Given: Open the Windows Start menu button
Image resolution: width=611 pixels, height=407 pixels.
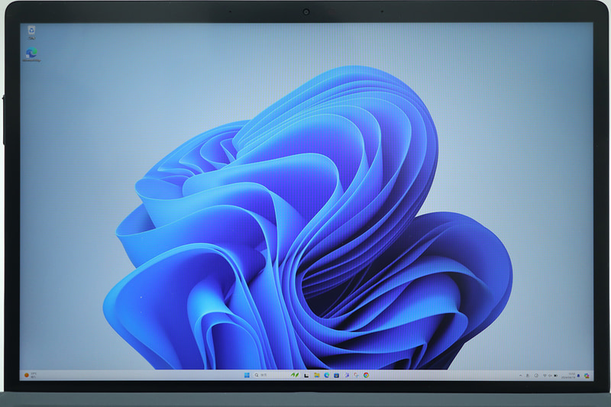Looking at the screenshot, I should (247, 375).
